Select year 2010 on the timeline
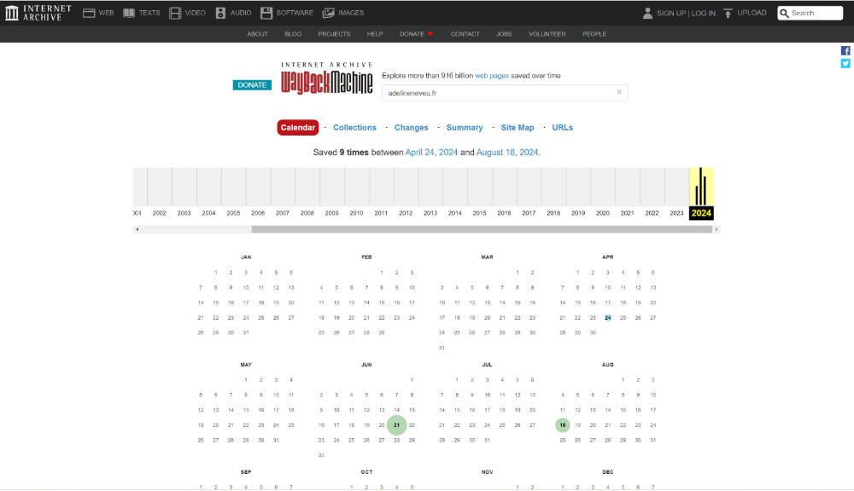The image size is (854, 491). coord(356,213)
